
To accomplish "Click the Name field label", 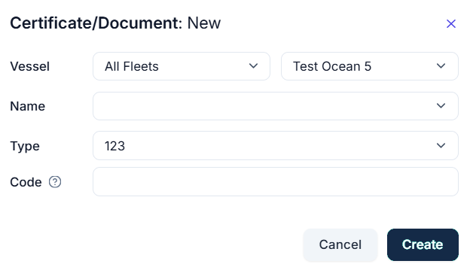I will pos(28,106).
